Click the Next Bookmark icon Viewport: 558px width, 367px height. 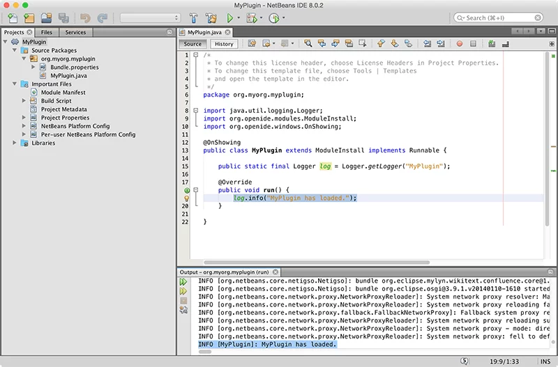(x=395, y=44)
